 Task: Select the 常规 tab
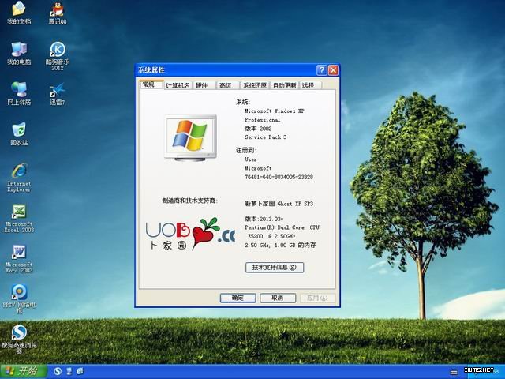click(151, 84)
